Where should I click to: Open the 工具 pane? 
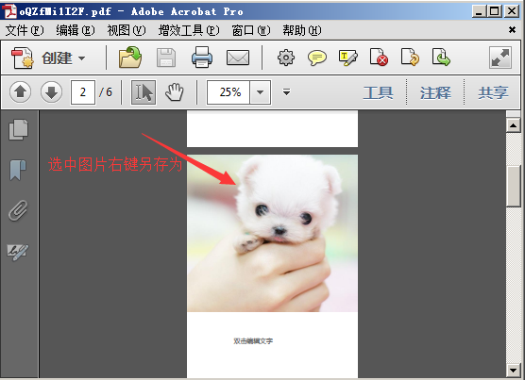[378, 92]
